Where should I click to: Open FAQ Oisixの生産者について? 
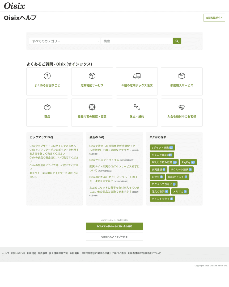[54, 167]
